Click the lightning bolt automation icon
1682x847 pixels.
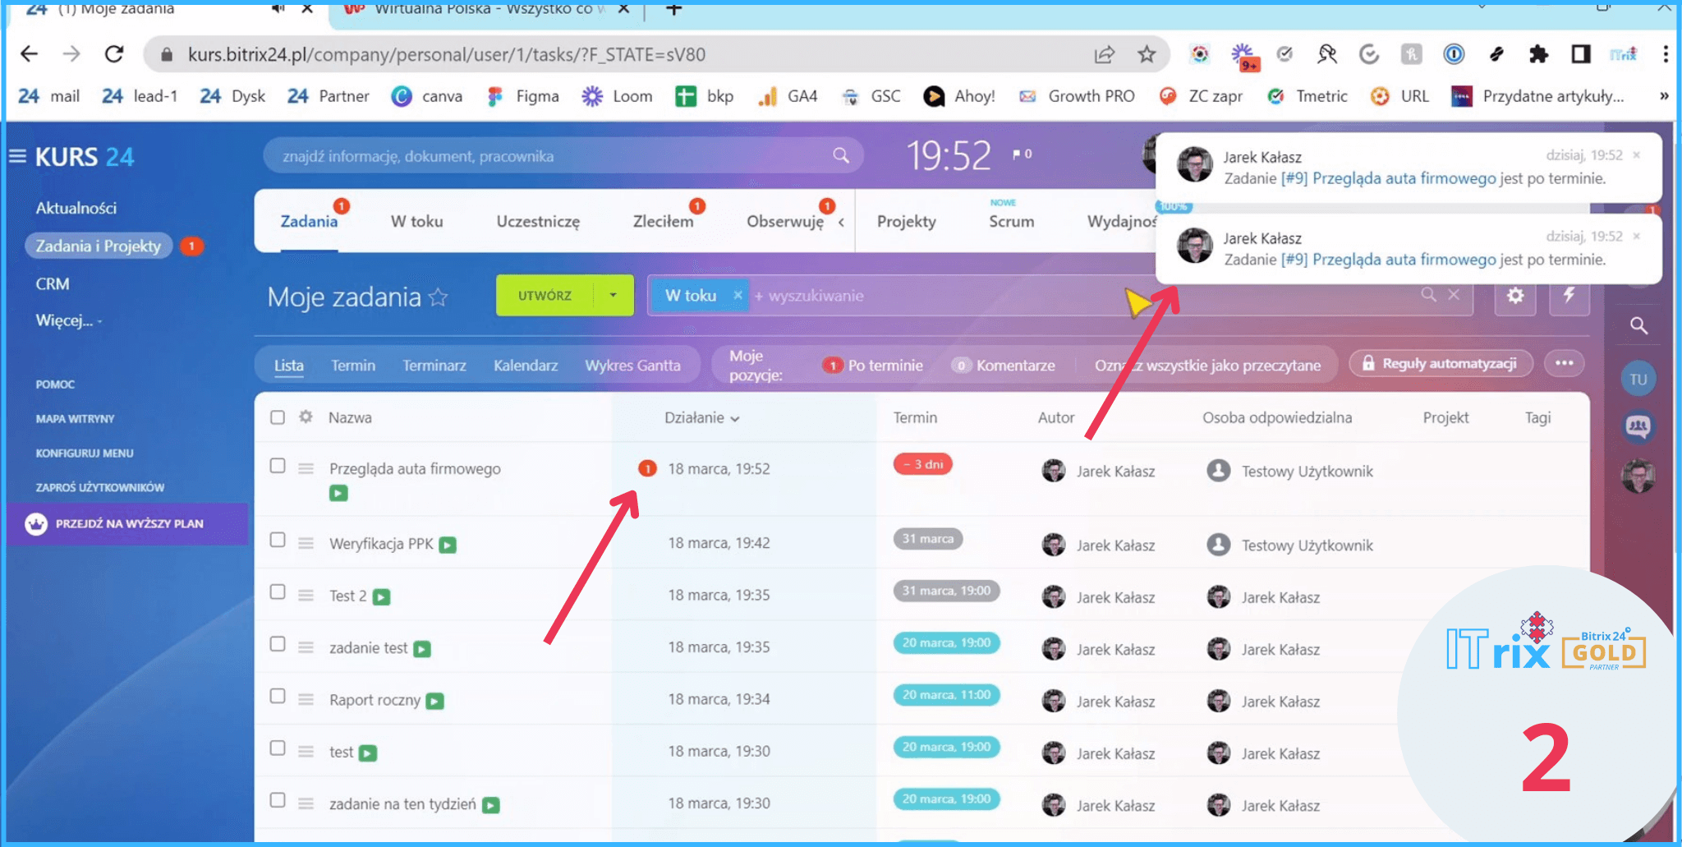point(1569,296)
